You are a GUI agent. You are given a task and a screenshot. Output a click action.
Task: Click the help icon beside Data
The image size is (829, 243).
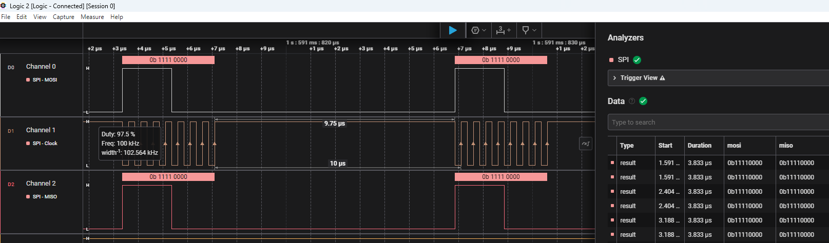(x=632, y=102)
